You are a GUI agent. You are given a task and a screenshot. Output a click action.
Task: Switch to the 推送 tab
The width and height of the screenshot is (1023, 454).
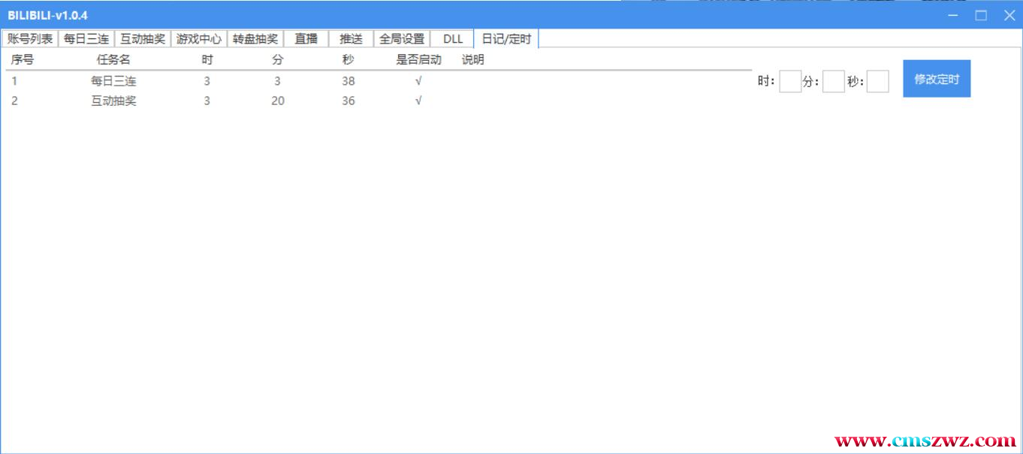(x=351, y=39)
